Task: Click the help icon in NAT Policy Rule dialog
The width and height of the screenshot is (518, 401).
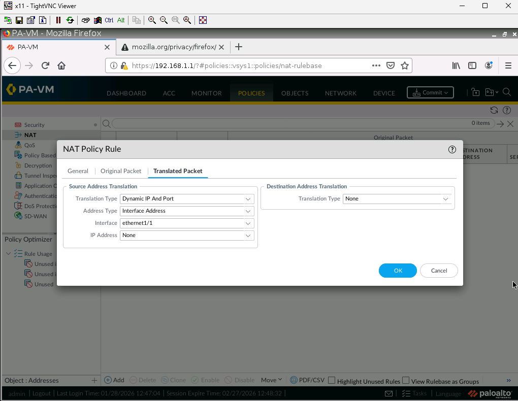Action: [452, 149]
